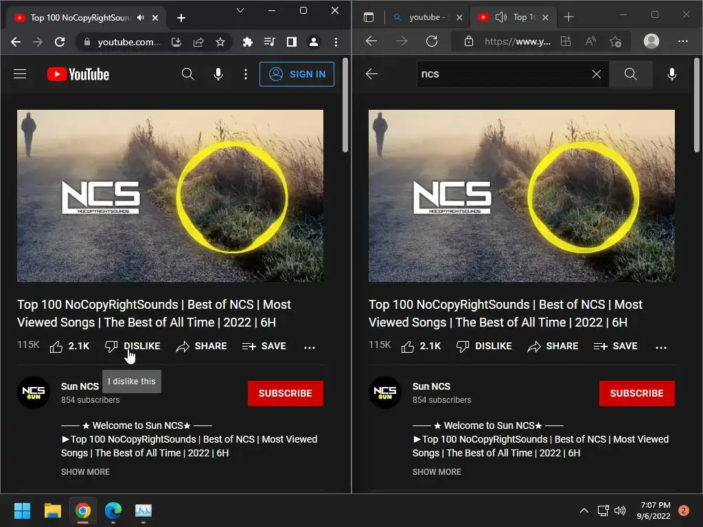Image resolution: width=703 pixels, height=527 pixels.
Task: Open Edge tab actions menu icon
Action: [369, 17]
